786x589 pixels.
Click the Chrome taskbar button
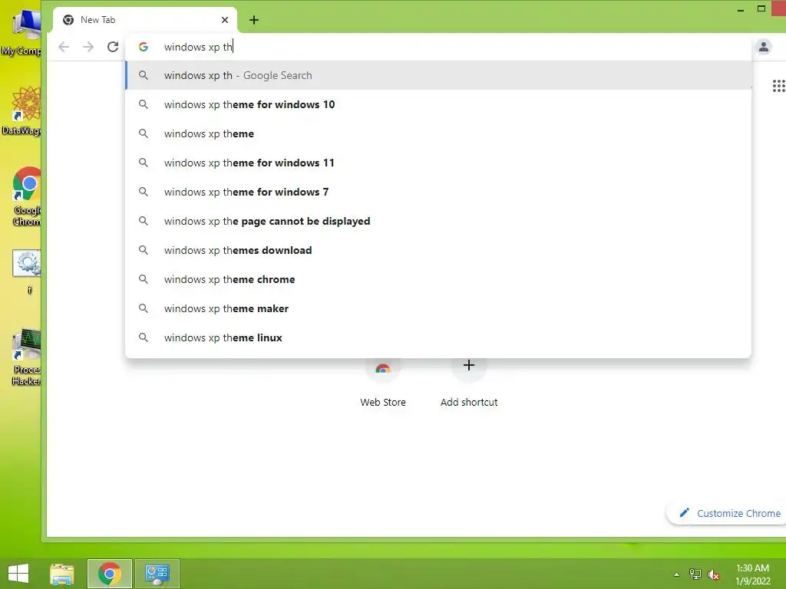(109, 574)
